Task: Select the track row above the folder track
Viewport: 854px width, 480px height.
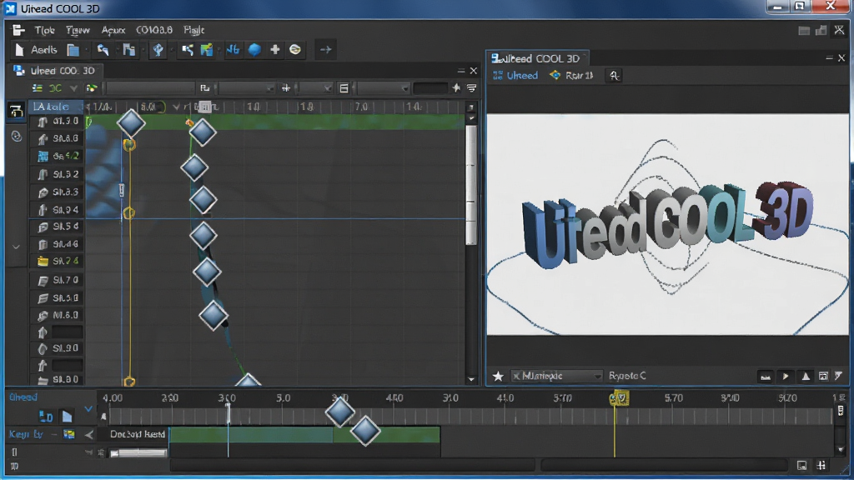Action: (x=57, y=244)
